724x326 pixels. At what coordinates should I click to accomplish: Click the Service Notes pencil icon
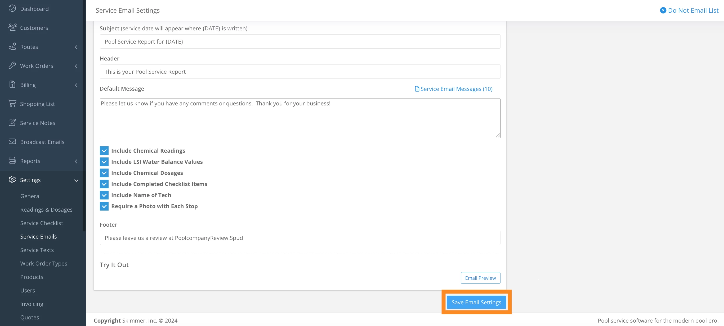pos(12,123)
